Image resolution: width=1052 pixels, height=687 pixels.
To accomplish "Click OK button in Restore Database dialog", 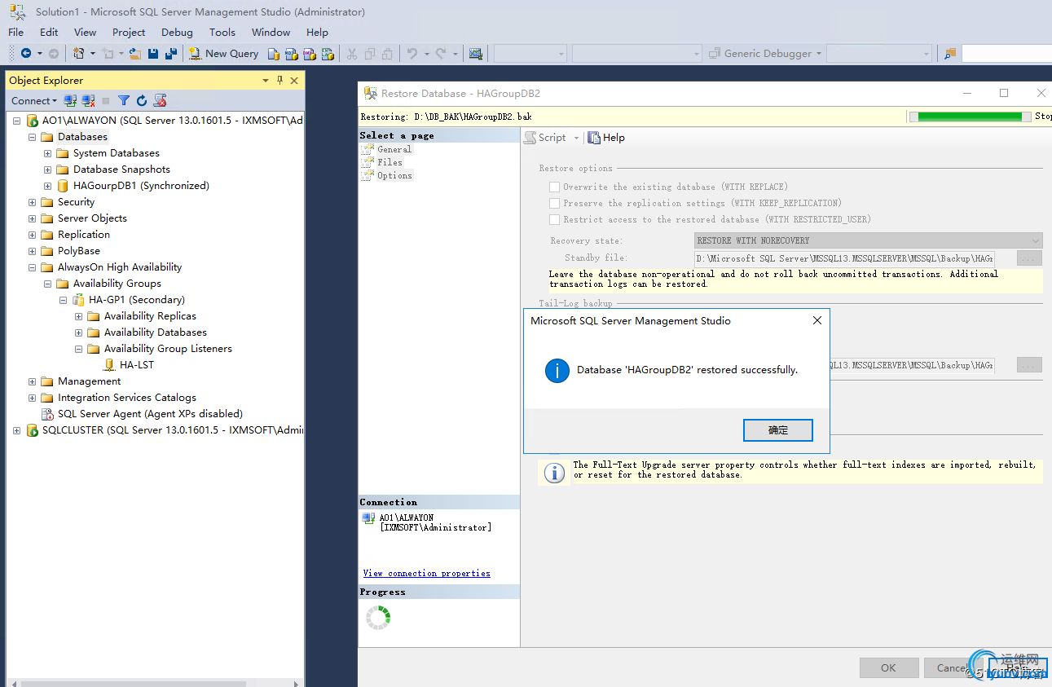I will tap(888, 667).
